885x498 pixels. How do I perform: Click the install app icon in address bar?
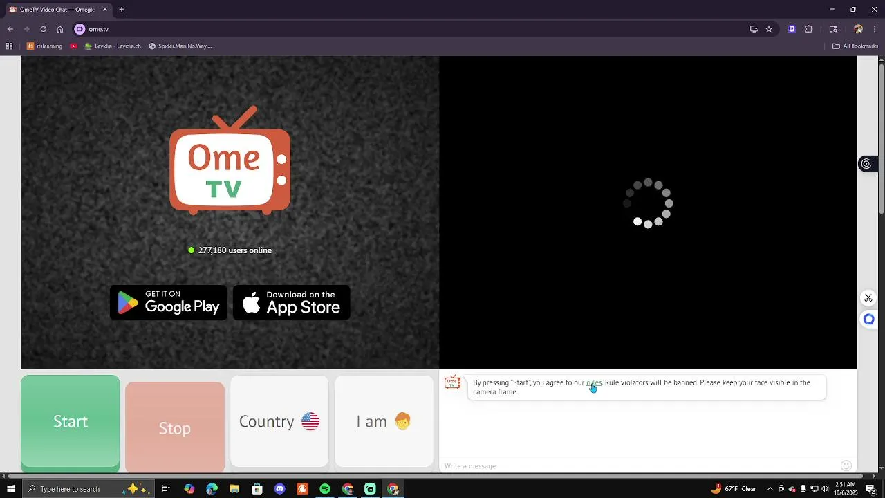click(x=754, y=29)
